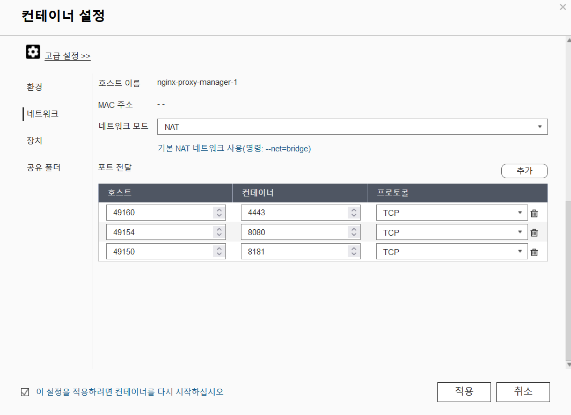
Task: Click the 호스트 column header
Action: tap(165, 193)
